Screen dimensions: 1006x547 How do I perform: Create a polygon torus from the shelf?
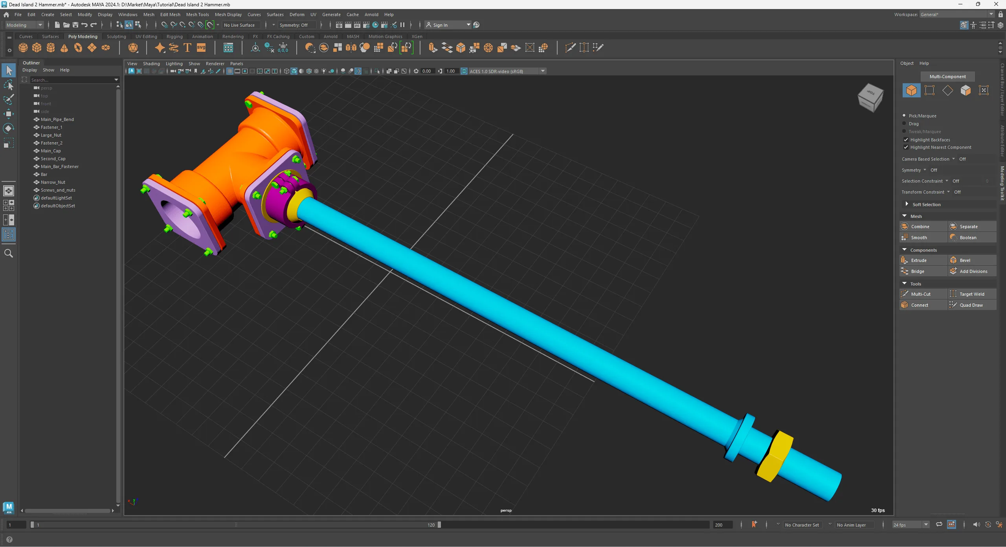click(78, 48)
